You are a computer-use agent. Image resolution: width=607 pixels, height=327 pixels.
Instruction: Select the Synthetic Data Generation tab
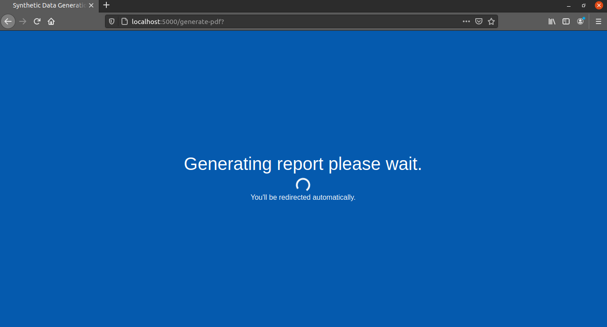pyautogui.click(x=49, y=5)
